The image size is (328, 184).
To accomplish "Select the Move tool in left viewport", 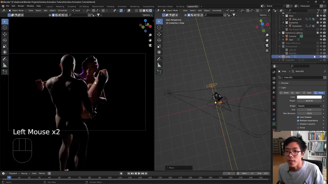I will [x=5, y=34].
